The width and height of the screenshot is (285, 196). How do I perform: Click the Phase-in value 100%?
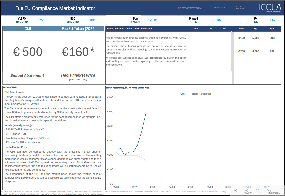(x=217, y=20)
